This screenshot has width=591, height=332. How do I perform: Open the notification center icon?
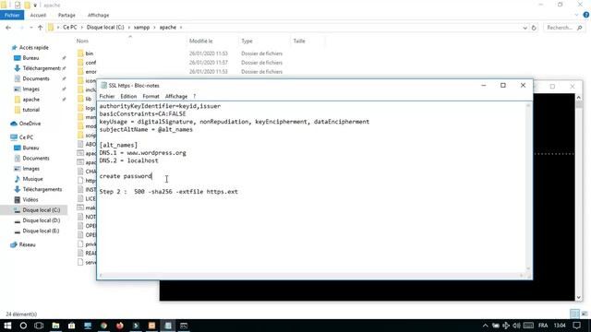(576, 326)
